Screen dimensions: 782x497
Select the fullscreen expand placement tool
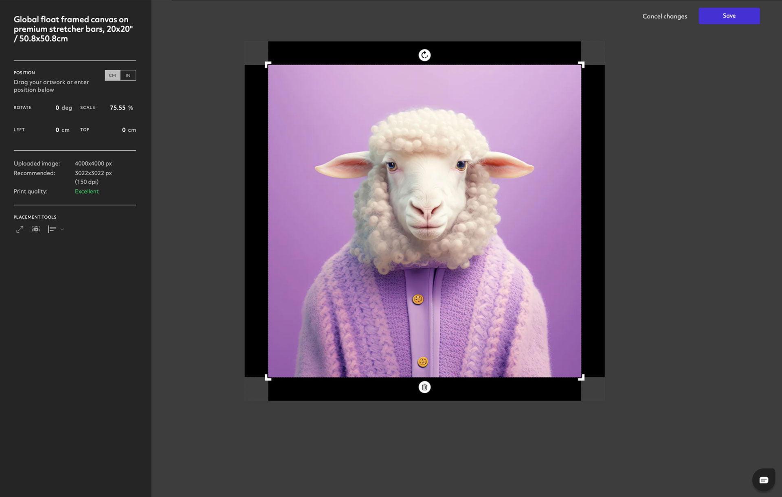20,230
